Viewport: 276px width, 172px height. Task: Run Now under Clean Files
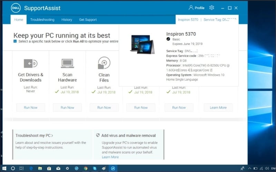(x=104, y=107)
